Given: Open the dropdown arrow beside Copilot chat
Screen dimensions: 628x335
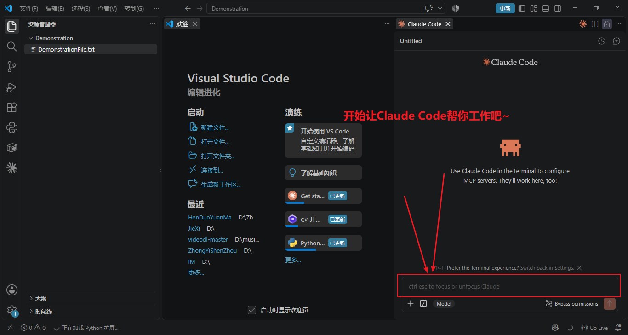Looking at the screenshot, I should (x=440, y=8).
